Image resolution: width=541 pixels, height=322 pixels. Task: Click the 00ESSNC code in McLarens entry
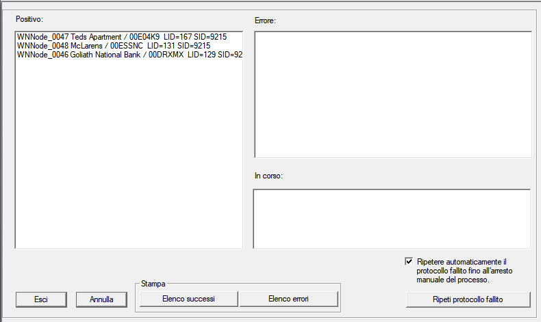[126, 46]
